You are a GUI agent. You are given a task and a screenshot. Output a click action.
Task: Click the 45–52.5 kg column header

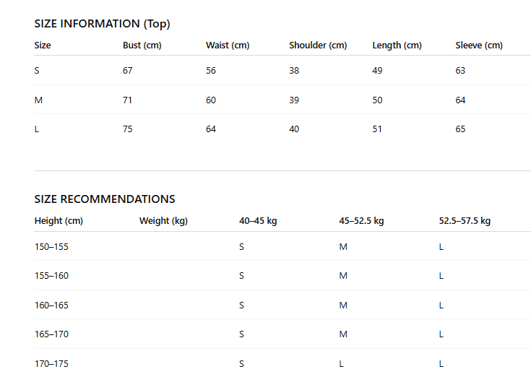[361, 221]
